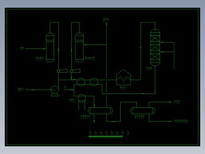Click the furnace heater symbol with zigzag coil

(x=123, y=77)
